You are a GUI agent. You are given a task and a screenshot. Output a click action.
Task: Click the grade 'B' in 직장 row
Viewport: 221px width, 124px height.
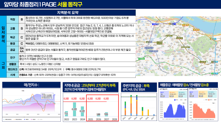point(22,19)
